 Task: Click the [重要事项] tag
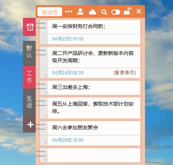tap(125, 72)
